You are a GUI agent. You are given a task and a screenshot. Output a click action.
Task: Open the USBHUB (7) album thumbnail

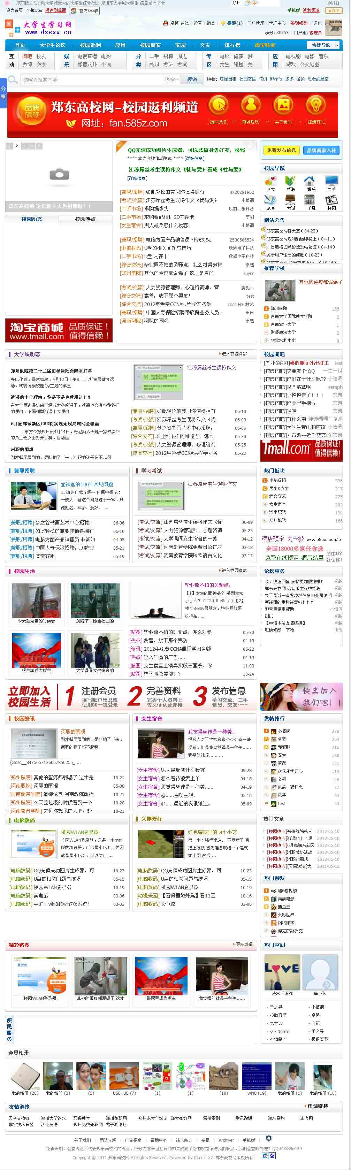click(124, 1076)
